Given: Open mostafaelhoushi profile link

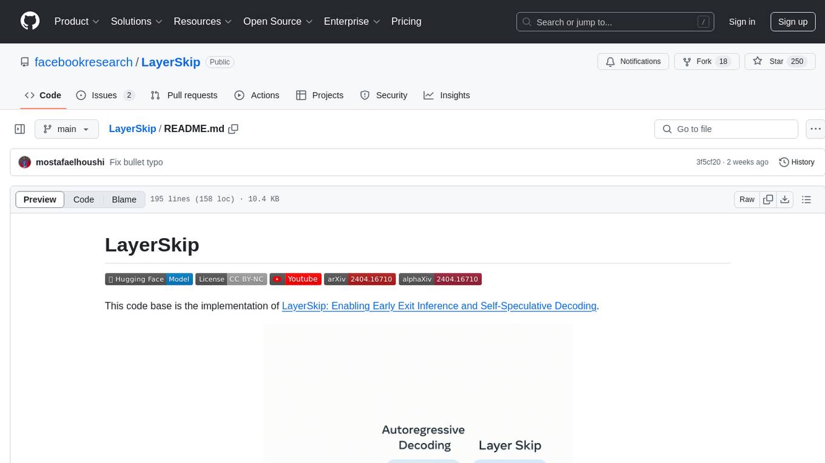Looking at the screenshot, I should 70,162.
